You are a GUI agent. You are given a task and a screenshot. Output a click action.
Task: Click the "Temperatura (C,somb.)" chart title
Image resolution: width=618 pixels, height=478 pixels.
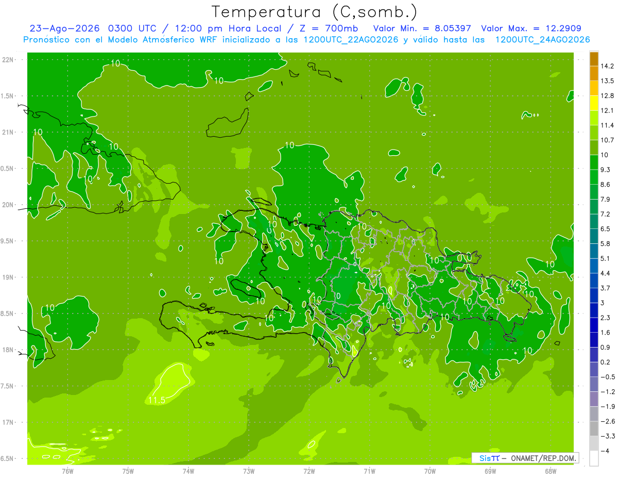[x=314, y=12]
